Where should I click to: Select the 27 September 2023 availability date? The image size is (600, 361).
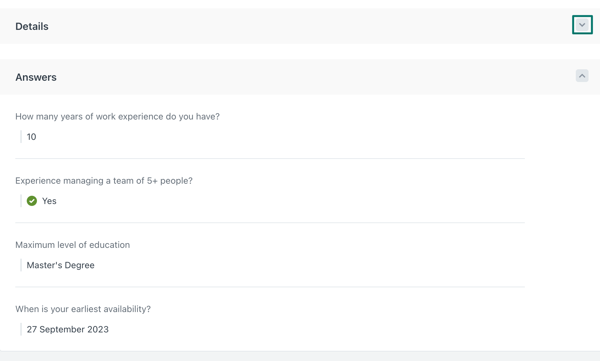(x=68, y=329)
